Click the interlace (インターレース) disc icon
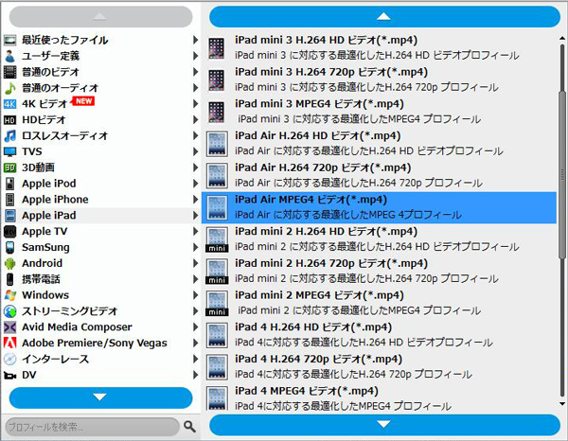This screenshot has height=441, width=568. [9, 359]
